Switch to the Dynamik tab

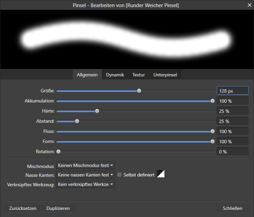(x=115, y=75)
